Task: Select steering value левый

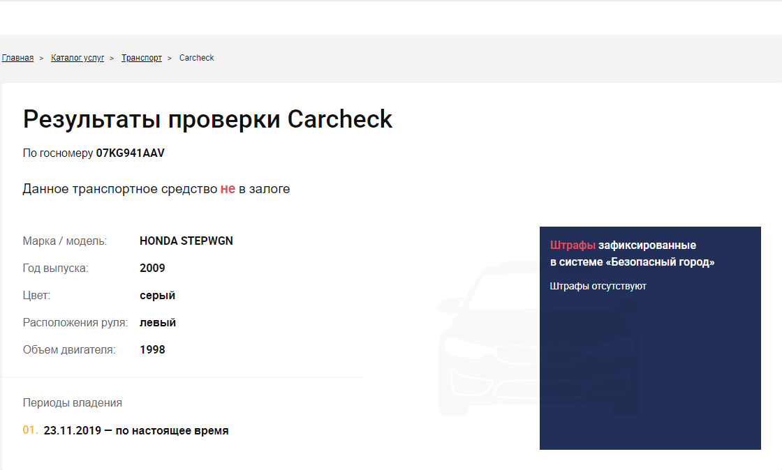Action: coord(158,323)
